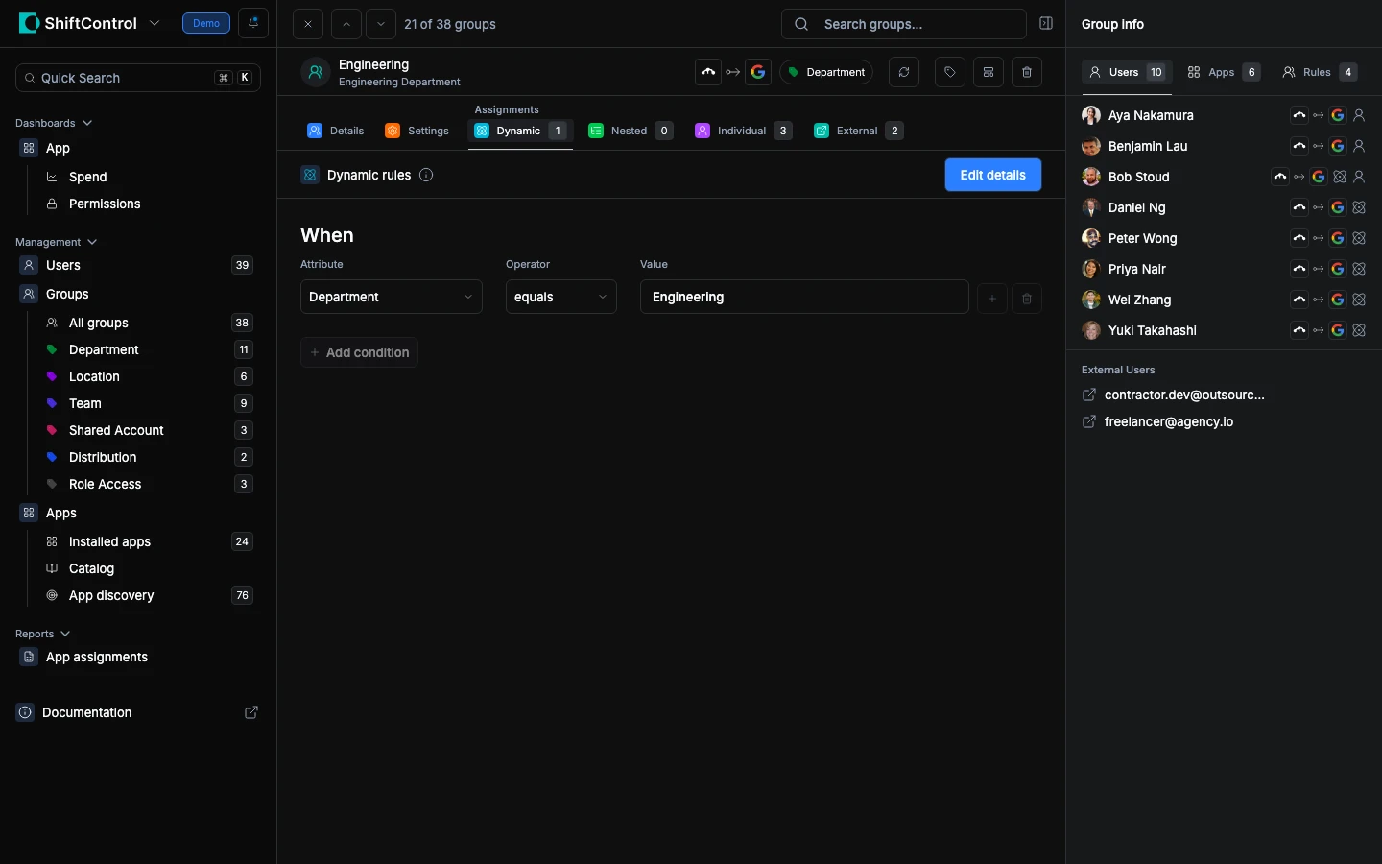Go to previous group with up arrow
1382x864 pixels.
pyautogui.click(x=345, y=24)
